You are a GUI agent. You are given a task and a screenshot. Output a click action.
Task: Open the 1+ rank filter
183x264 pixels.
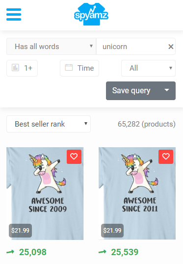(x=22, y=68)
